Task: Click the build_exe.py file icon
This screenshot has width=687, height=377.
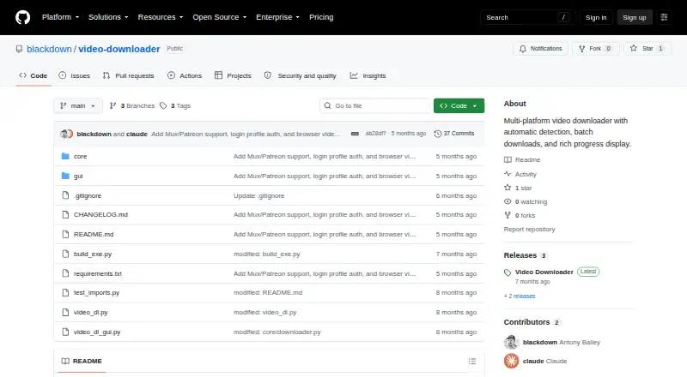Action: coord(65,254)
